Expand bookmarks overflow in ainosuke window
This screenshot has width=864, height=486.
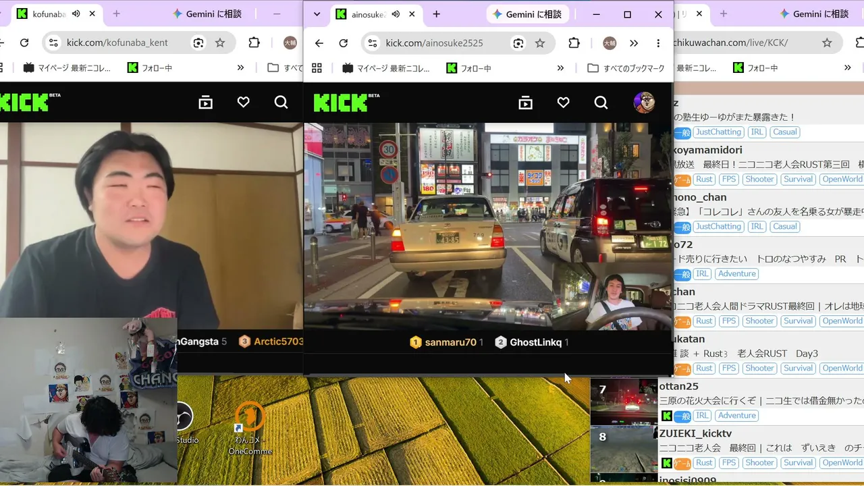tap(560, 68)
